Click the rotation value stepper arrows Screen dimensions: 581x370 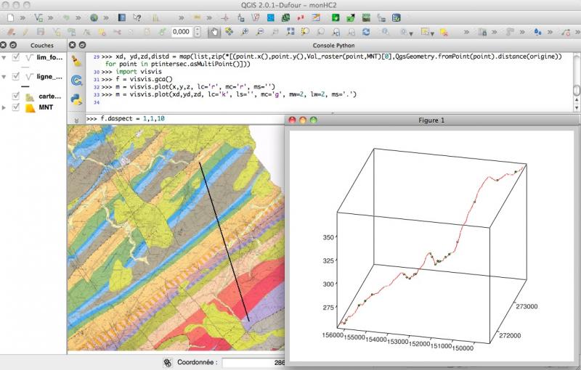198,32
